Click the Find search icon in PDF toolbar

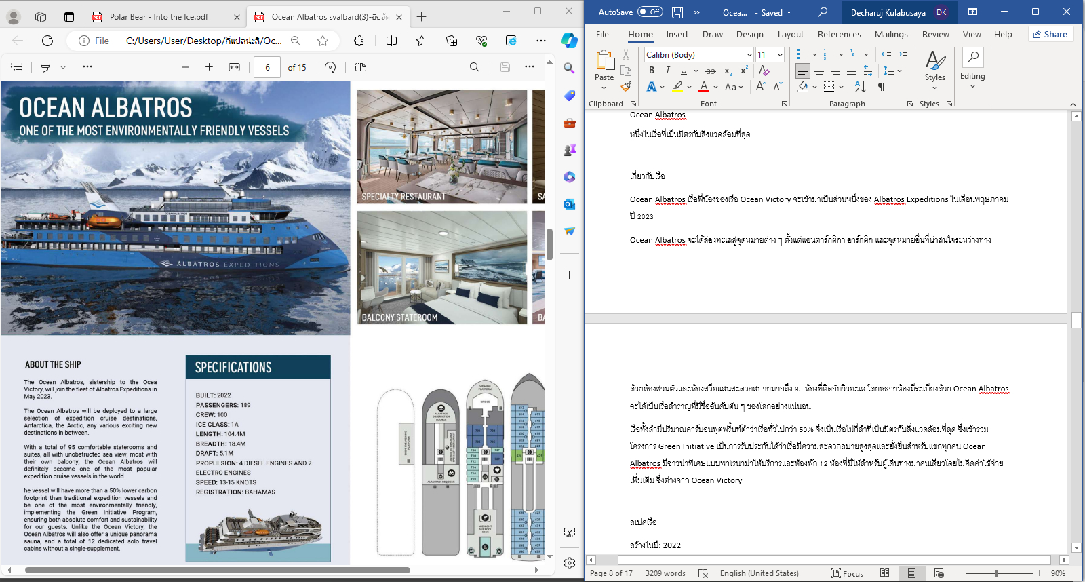tap(475, 67)
